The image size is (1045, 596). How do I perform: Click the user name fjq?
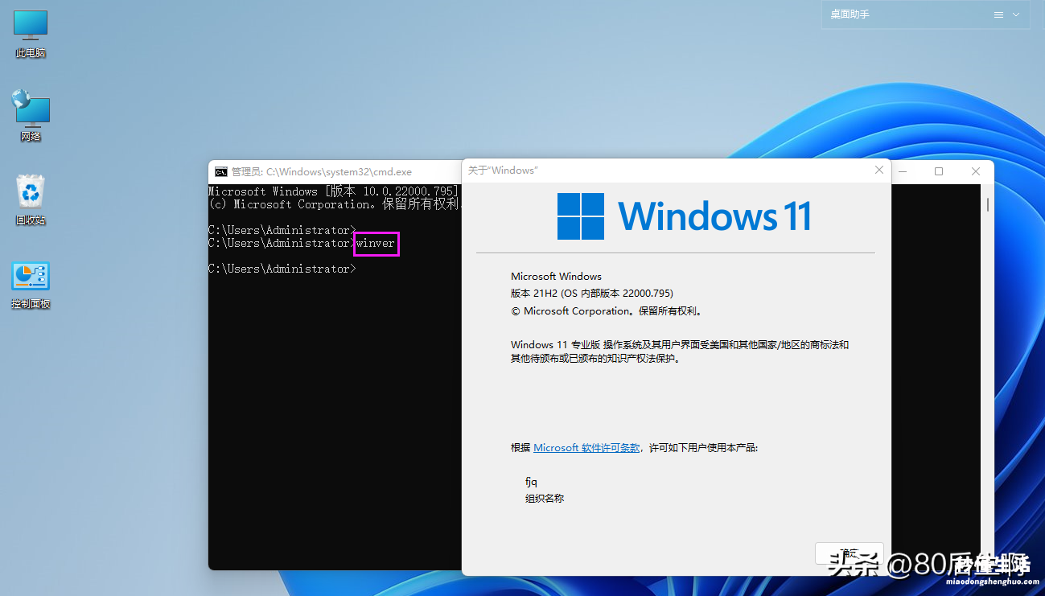tap(531, 482)
